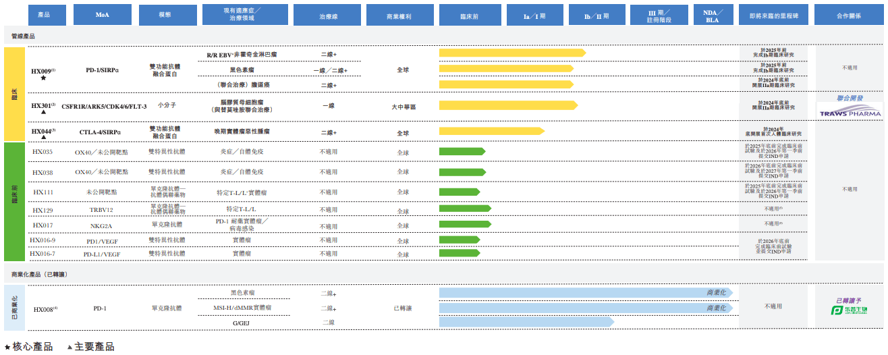The width and height of the screenshot is (888, 355).
Task: Click the green 臨床前 stage side label
Action: click(x=13, y=201)
